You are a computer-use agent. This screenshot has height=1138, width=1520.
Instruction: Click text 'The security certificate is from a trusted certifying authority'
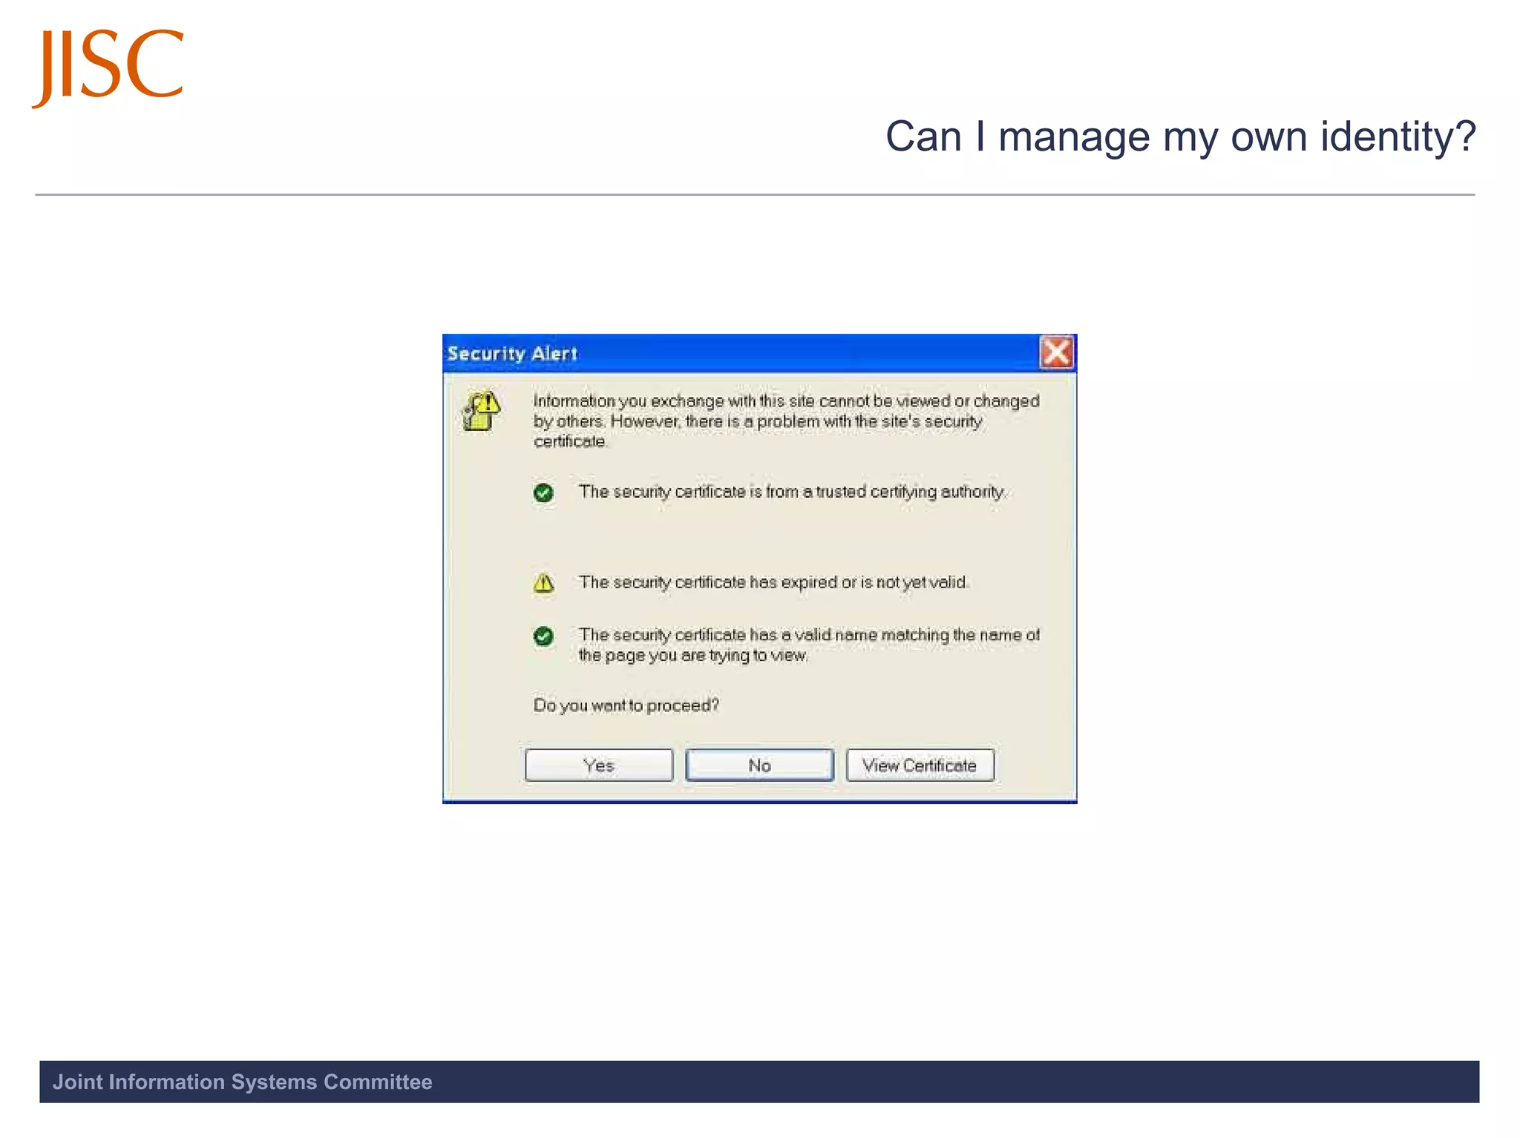(792, 492)
